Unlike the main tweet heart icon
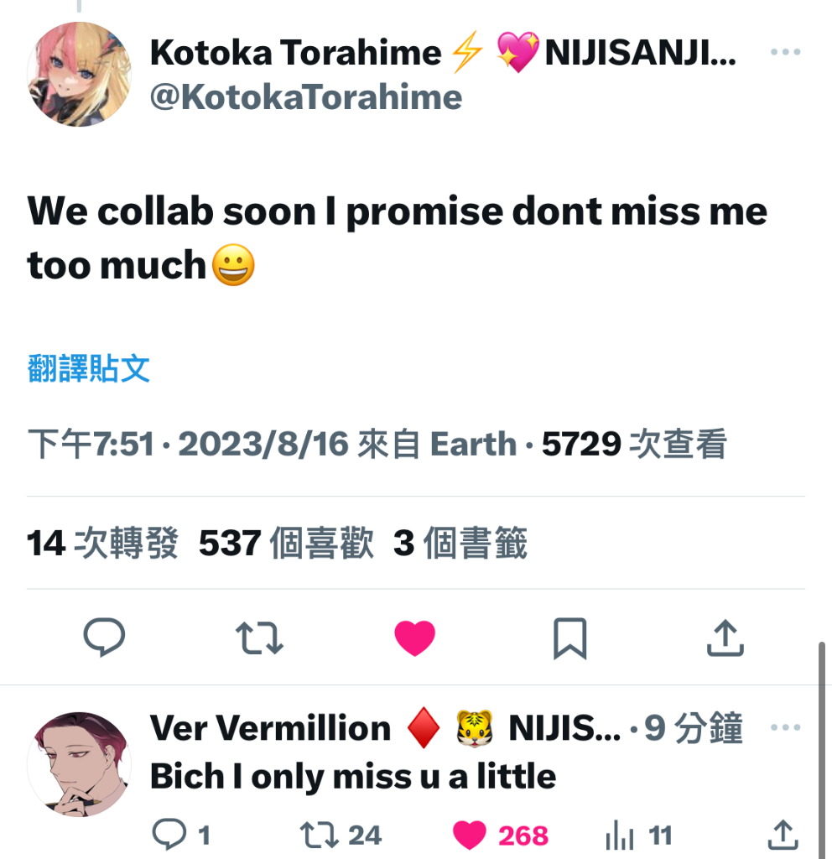This screenshot has width=832, height=859. tap(414, 638)
